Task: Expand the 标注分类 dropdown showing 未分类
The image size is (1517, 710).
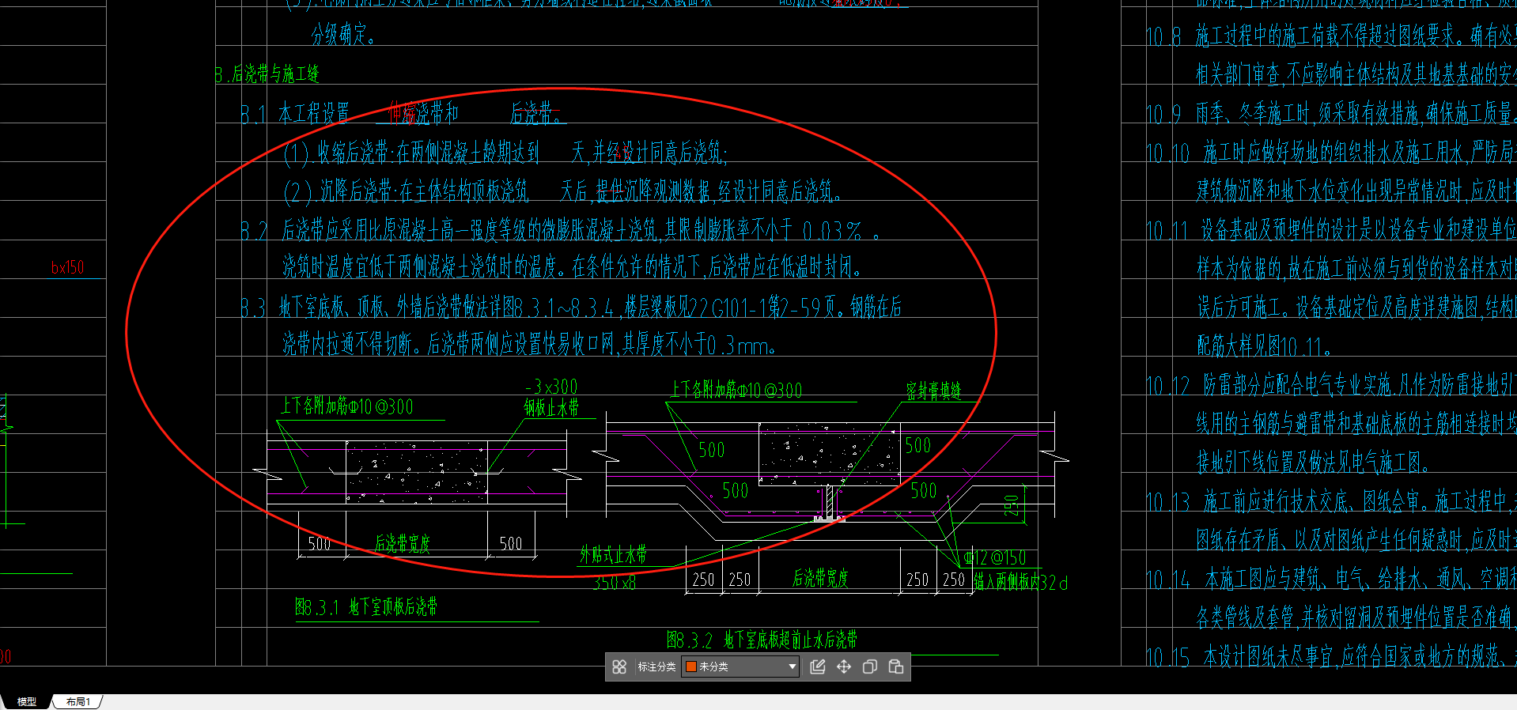Action: [x=740, y=667]
